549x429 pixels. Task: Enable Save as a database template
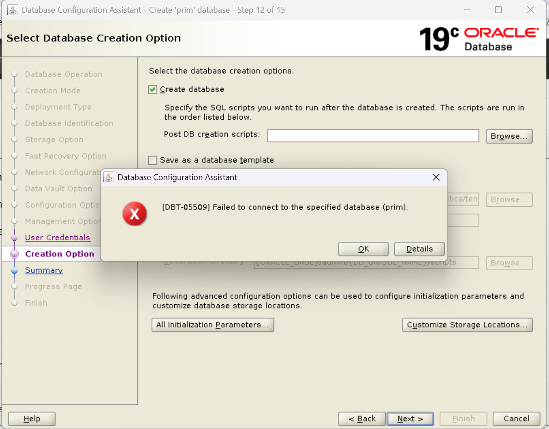[x=152, y=160]
